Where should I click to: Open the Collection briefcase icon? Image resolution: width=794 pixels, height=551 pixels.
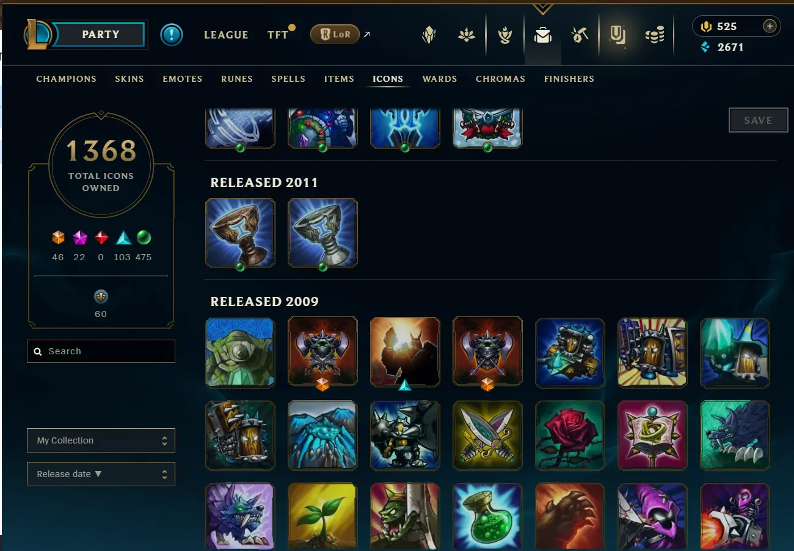pos(542,36)
